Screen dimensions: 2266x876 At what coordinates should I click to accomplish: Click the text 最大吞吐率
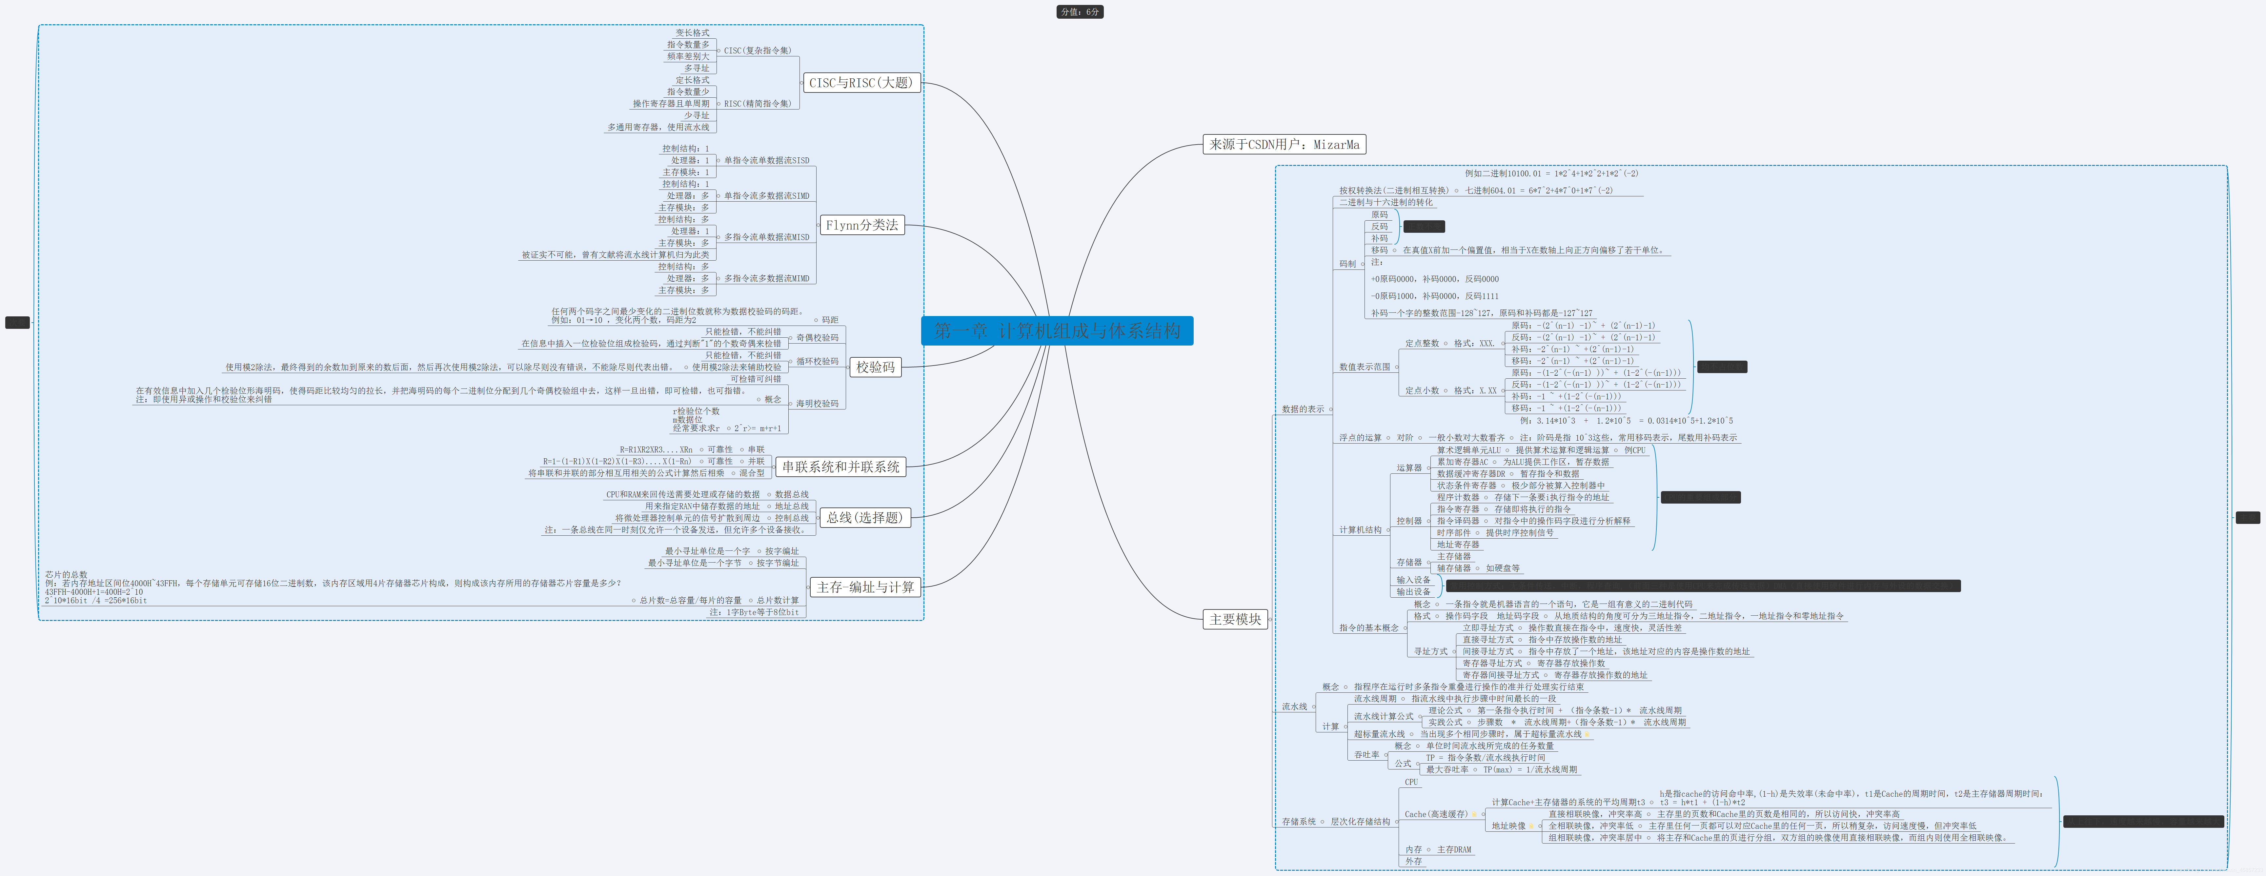point(1447,769)
